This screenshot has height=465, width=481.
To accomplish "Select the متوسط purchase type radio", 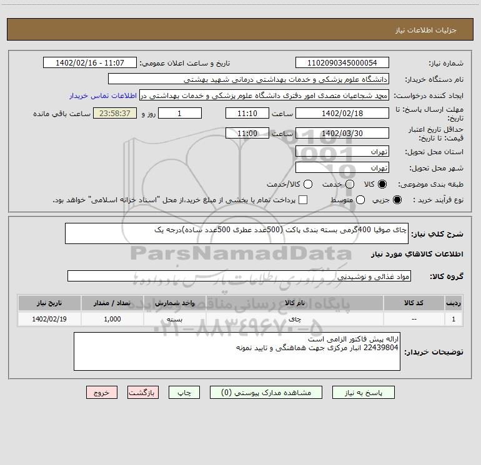I will [360, 200].
